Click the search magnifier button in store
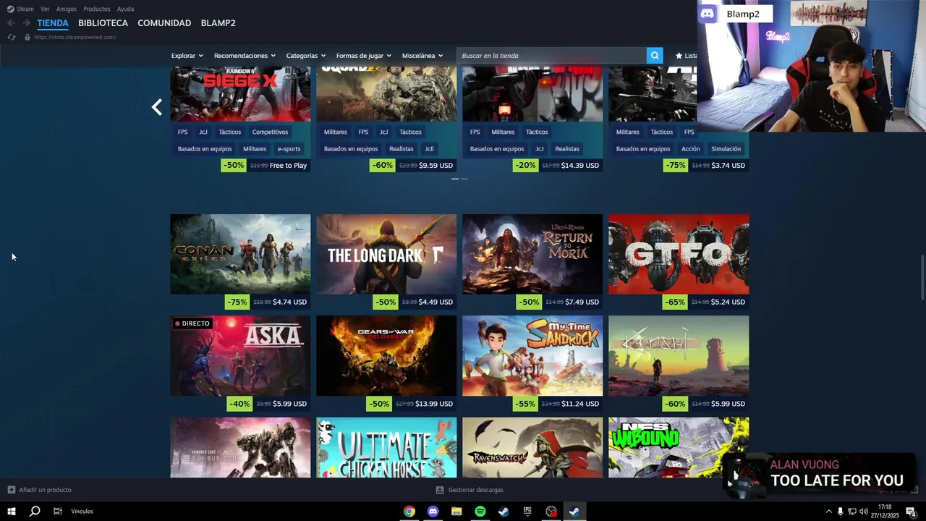This screenshot has height=521, width=926. [x=655, y=56]
